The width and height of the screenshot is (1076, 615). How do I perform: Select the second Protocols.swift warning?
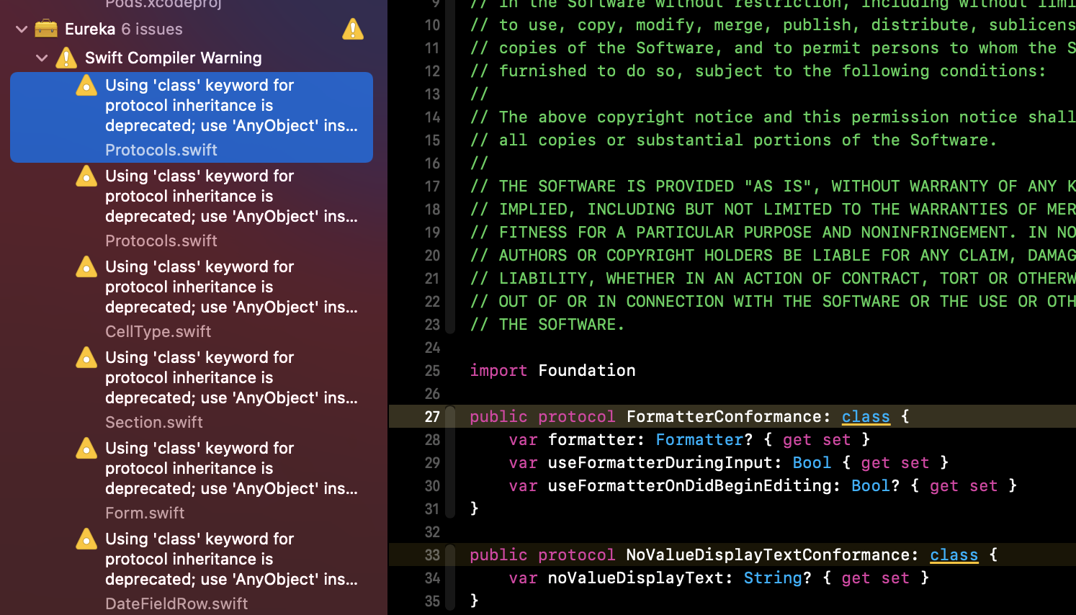[216, 196]
